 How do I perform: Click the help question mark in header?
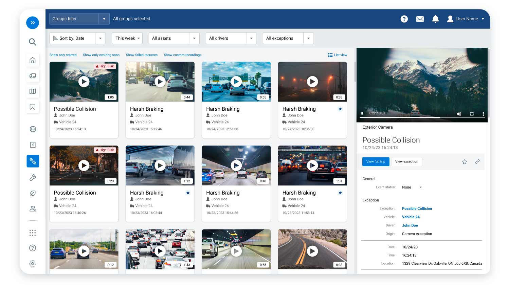point(404,19)
